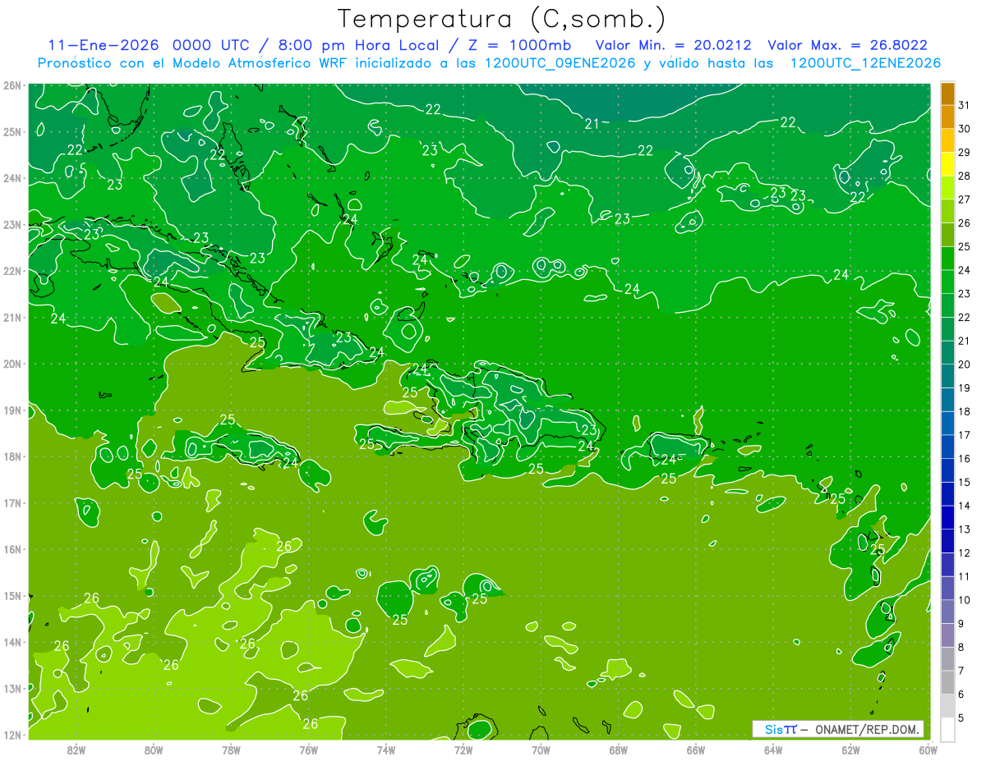Click the color scale label "17"
Viewport: 986px width, 761px height.
pos(964,435)
